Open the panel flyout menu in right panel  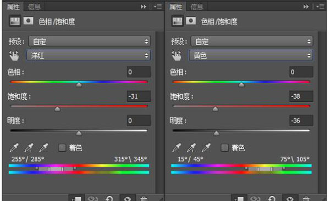[320, 7]
